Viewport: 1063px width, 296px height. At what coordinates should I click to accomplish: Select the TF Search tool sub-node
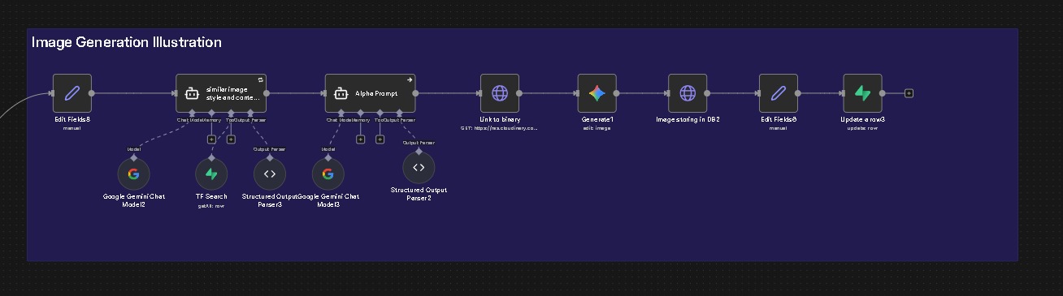[x=211, y=174]
